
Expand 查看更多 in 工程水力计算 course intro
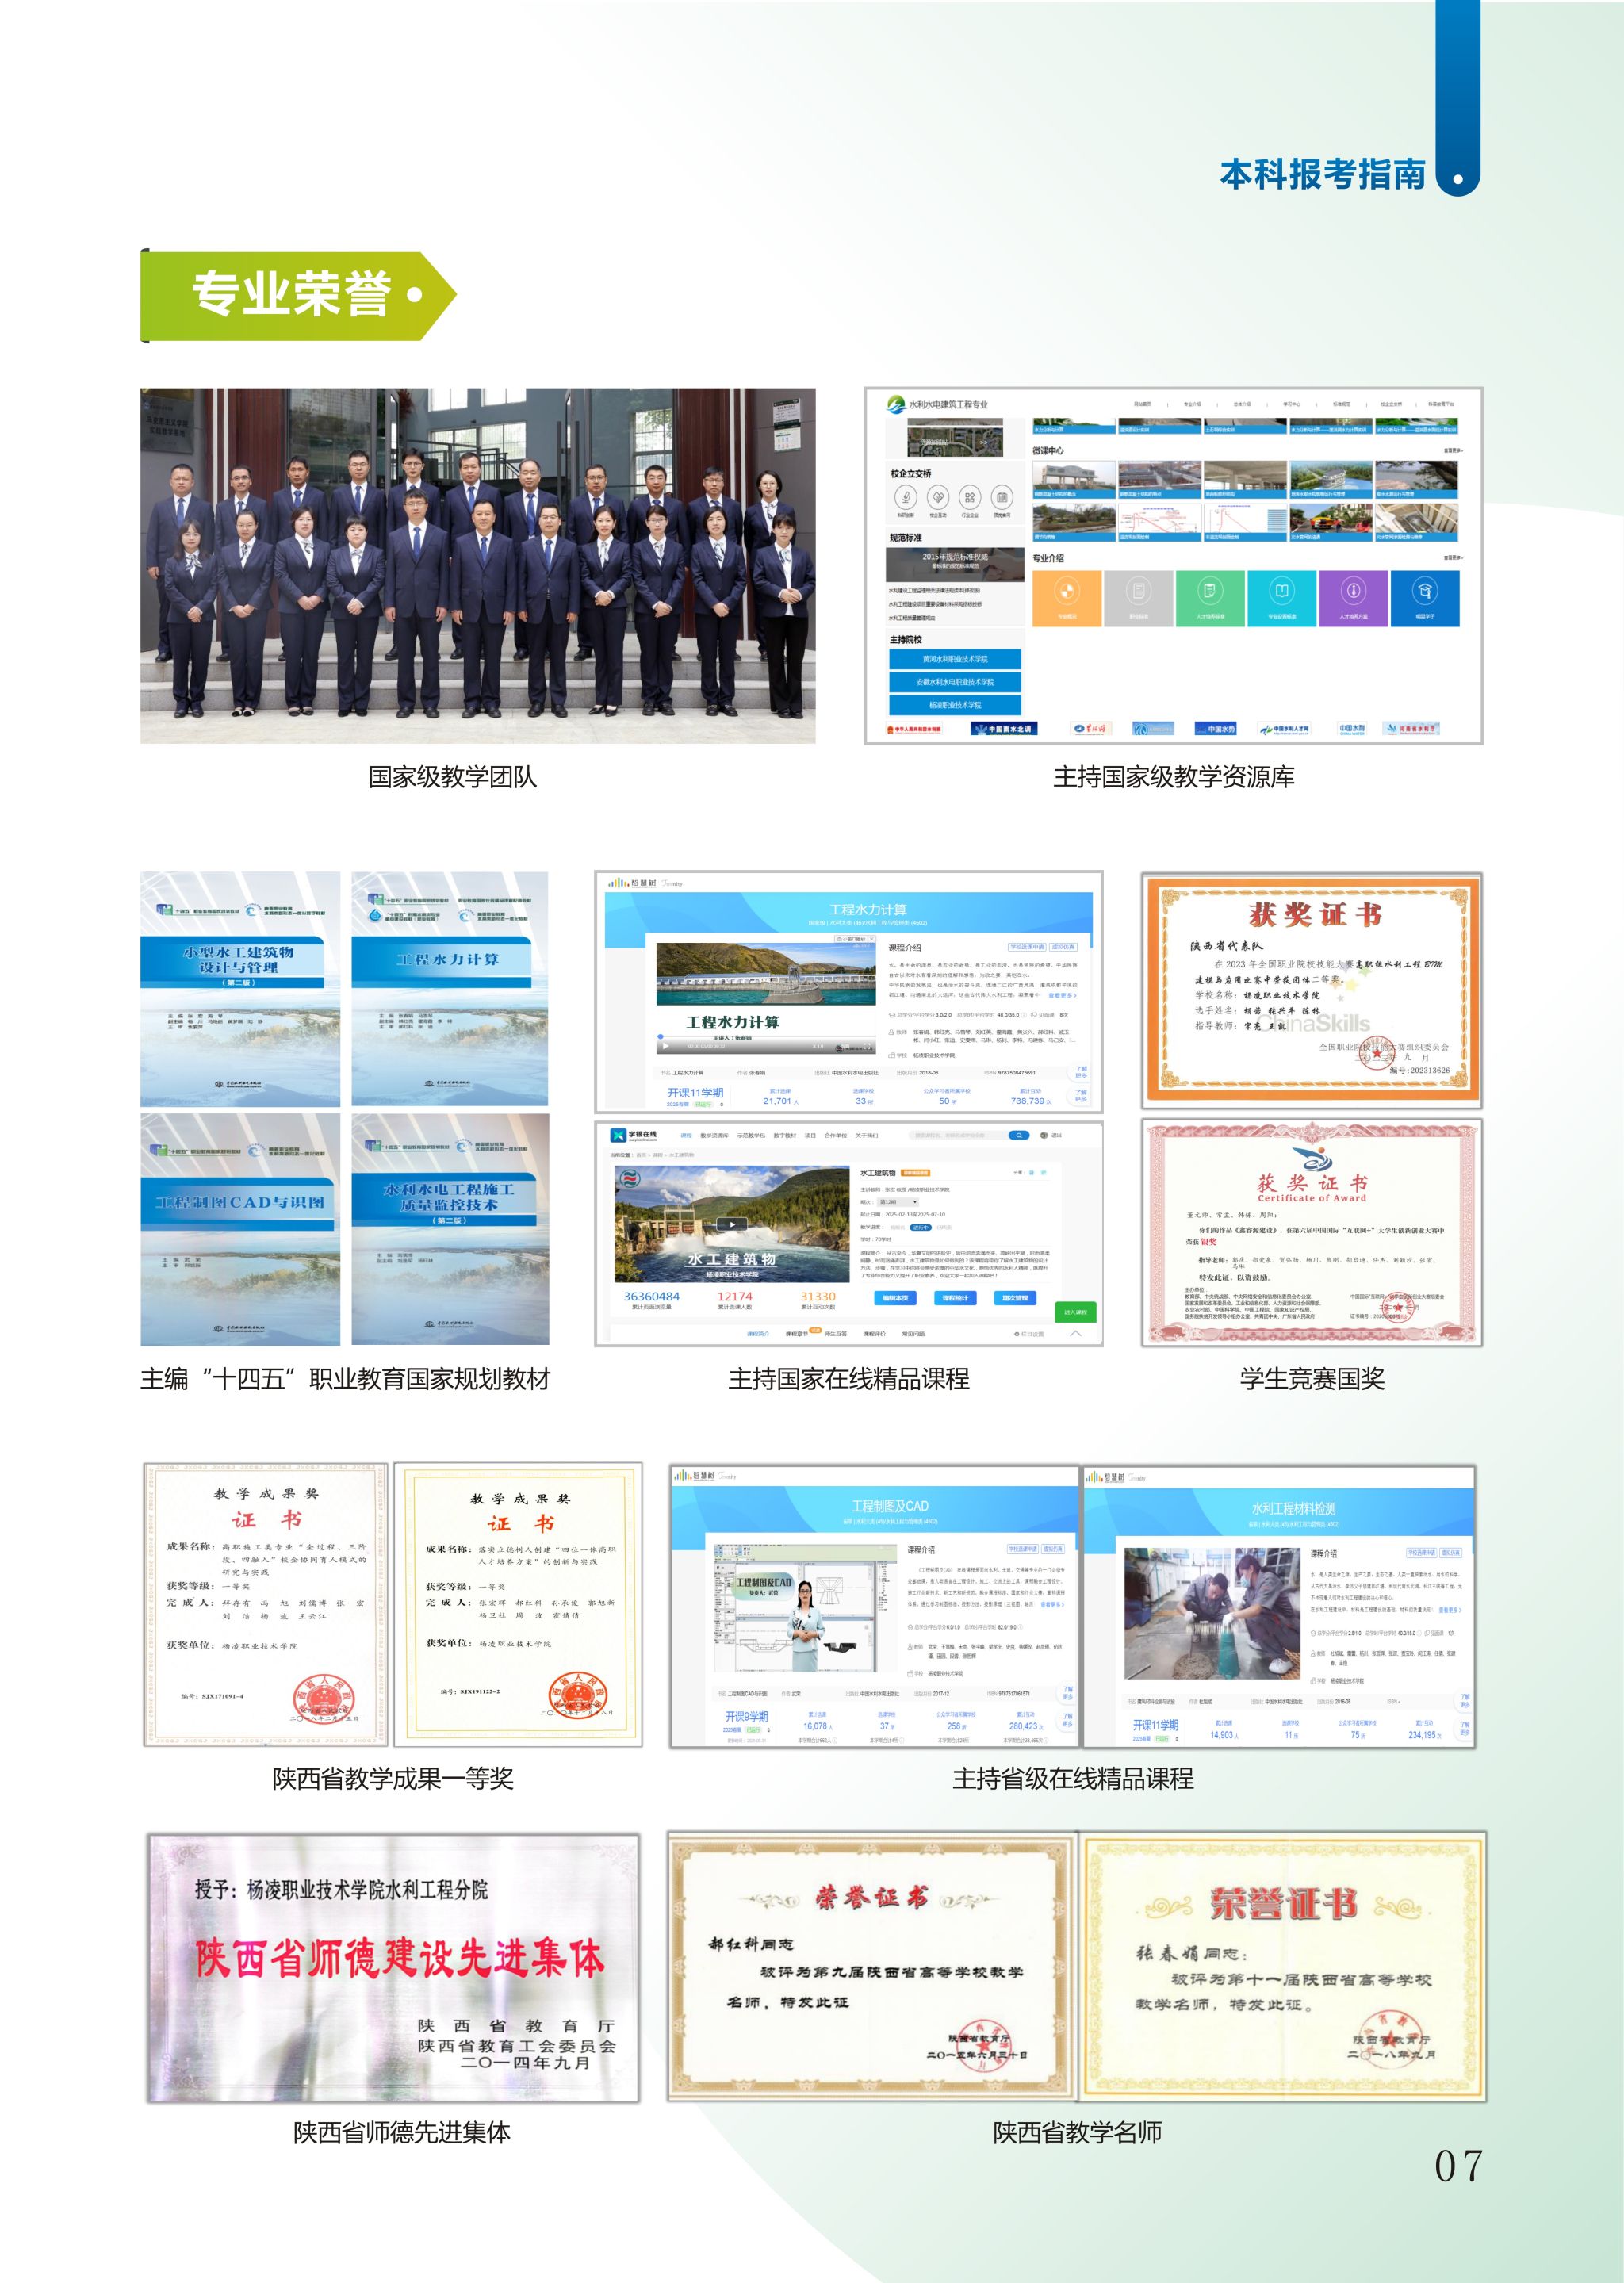[x=1062, y=996]
